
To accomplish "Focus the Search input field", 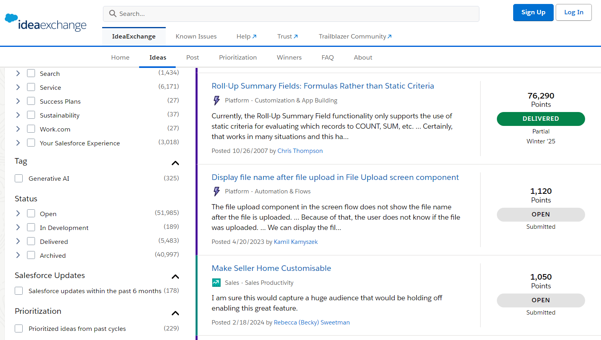I will click(291, 14).
